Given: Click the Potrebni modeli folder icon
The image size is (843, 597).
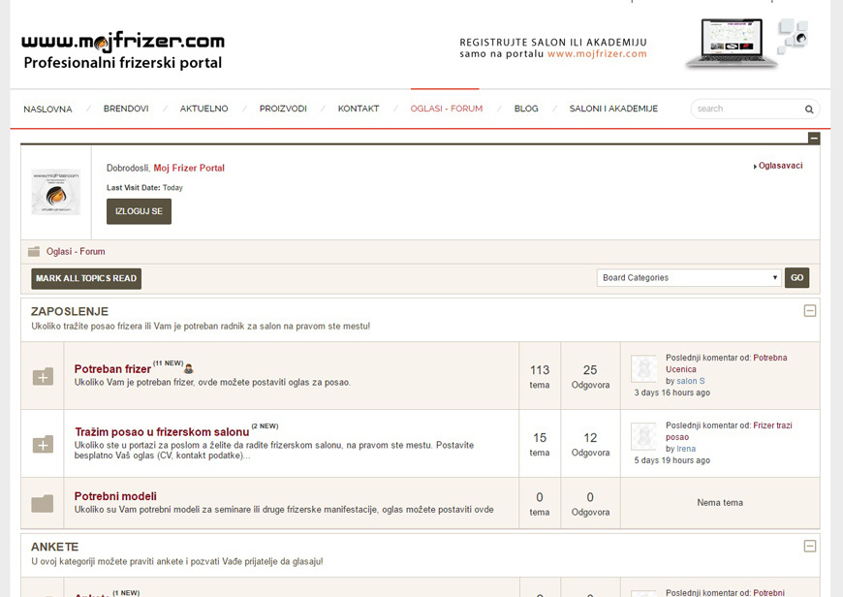Looking at the screenshot, I should 43,503.
